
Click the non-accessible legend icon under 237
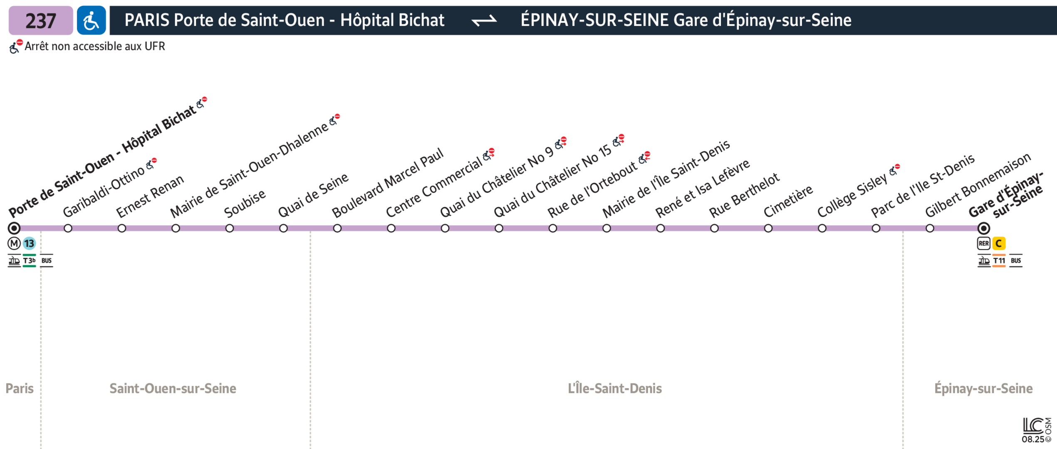point(16,47)
